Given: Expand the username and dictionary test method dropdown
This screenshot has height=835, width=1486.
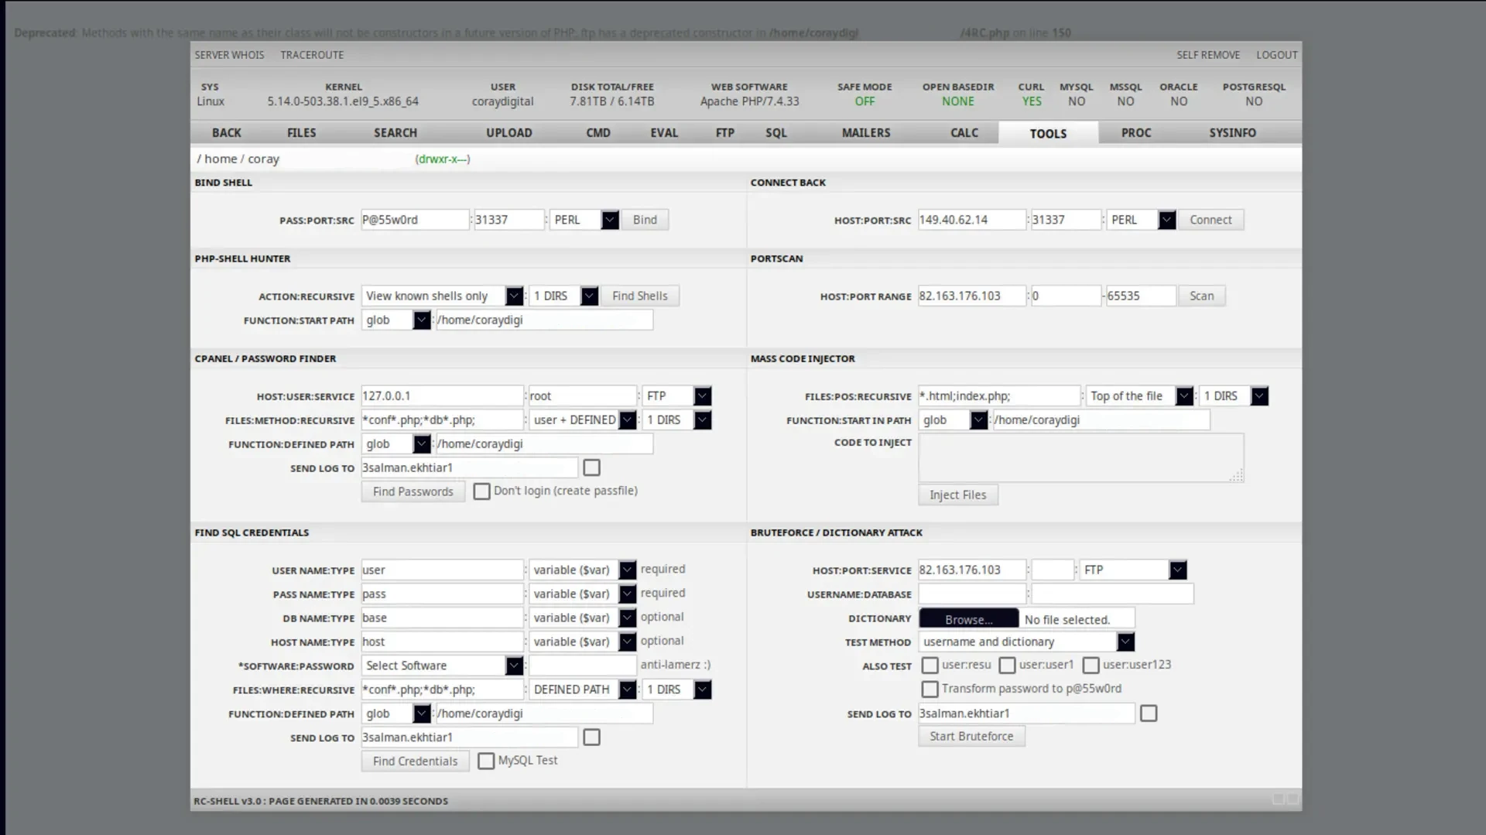Looking at the screenshot, I should tap(1026, 642).
